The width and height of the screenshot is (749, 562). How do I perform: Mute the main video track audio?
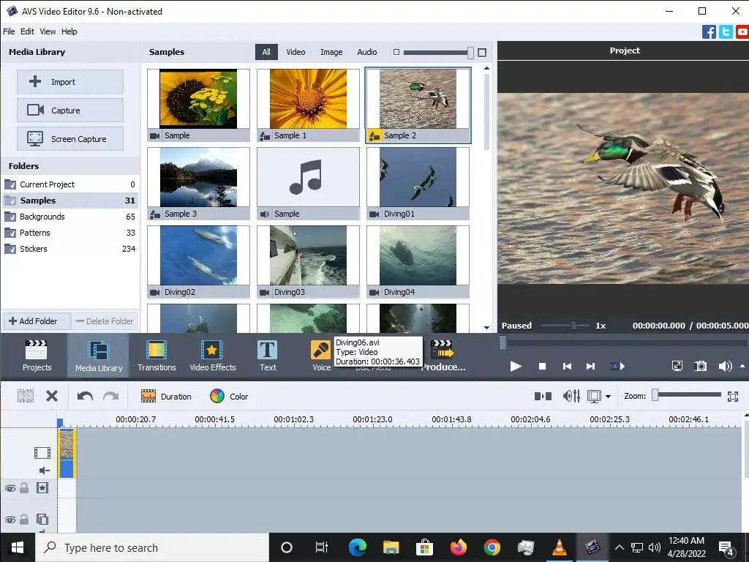44,471
